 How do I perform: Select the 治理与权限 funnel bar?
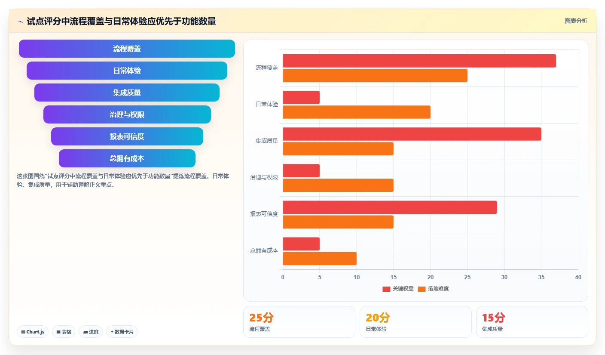pos(127,114)
